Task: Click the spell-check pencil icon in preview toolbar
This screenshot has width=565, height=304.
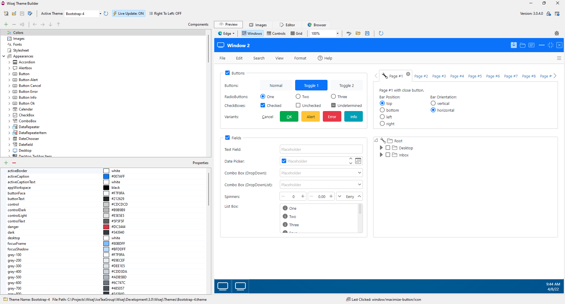Action: (349, 33)
